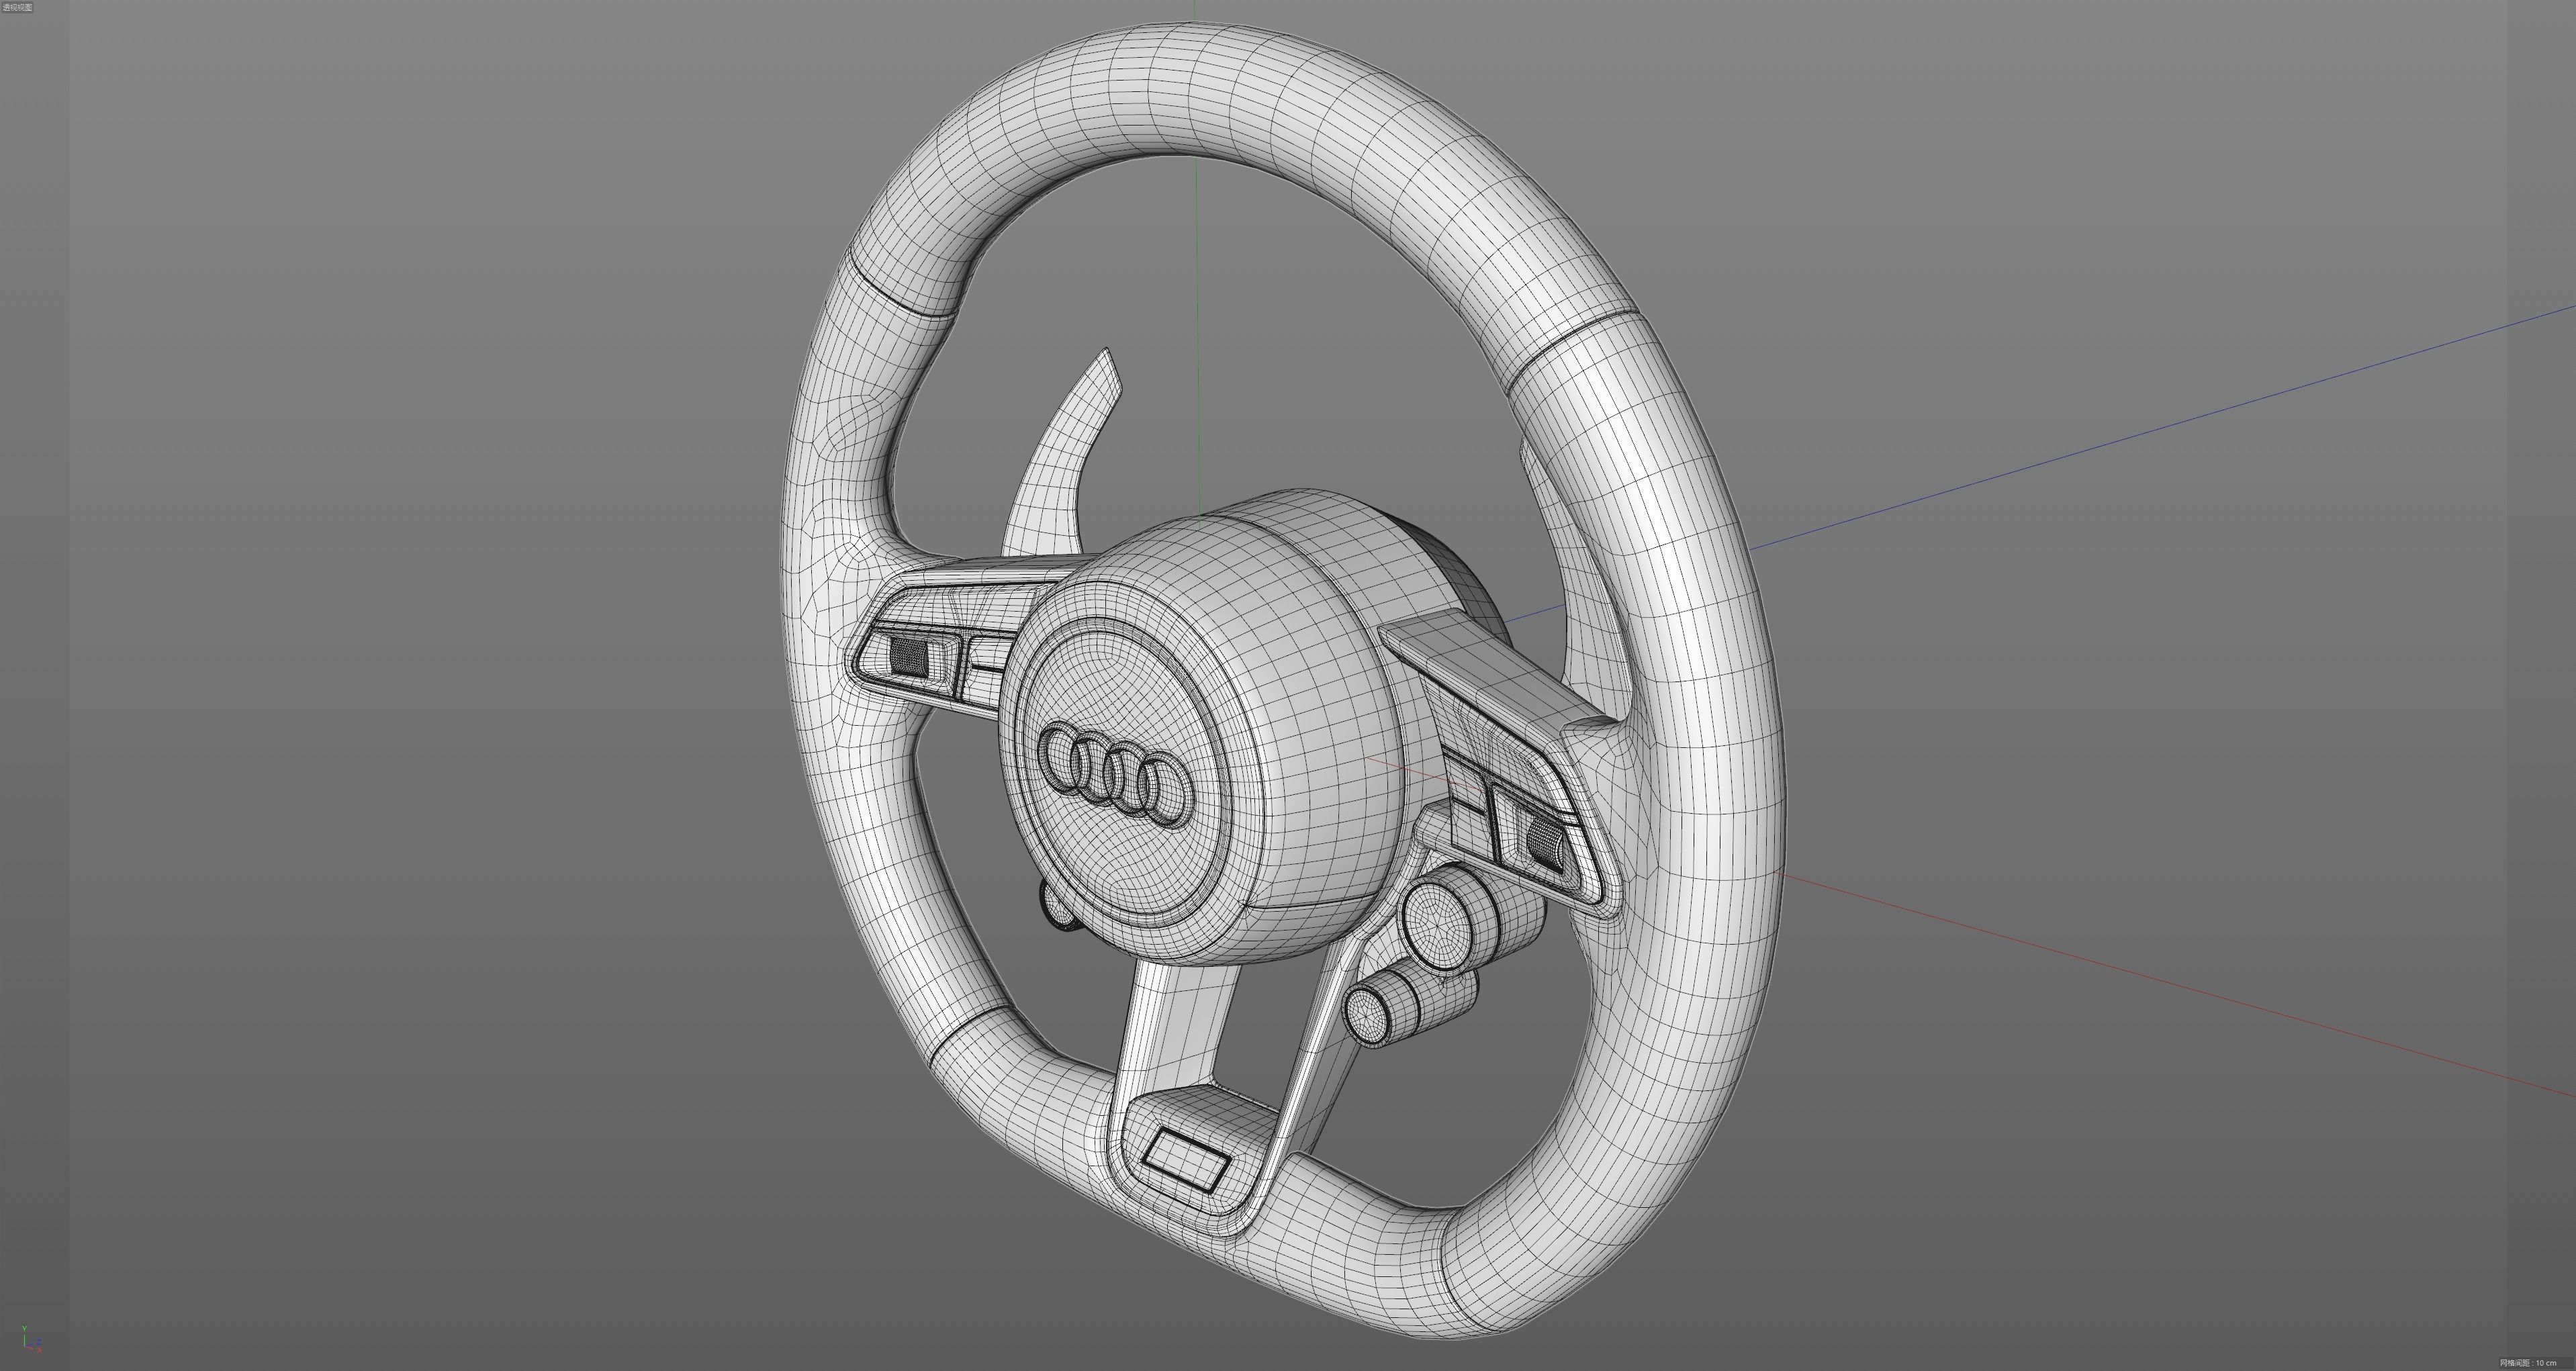Image resolution: width=2576 pixels, height=1371 pixels.
Task: Click the 透视视图 viewport label
Action: pyautogui.click(x=17, y=7)
